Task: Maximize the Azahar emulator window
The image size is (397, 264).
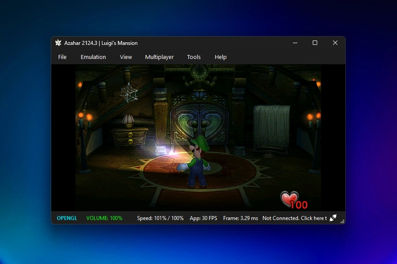Action: click(x=315, y=43)
